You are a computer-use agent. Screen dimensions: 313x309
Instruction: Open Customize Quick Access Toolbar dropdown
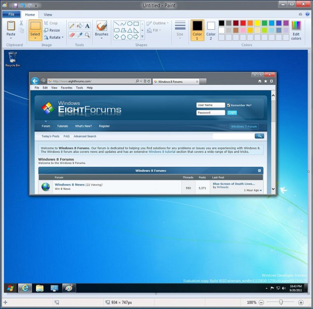tap(36, 6)
